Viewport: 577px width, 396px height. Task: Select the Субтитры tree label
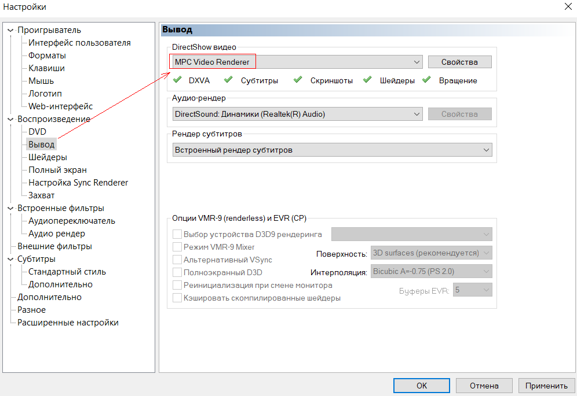(x=36, y=259)
